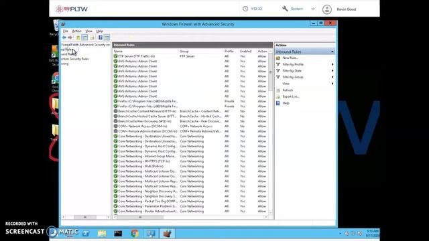Image resolution: width=429 pixels, height=241 pixels.
Task: Click the network computers taskbar icon
Action: (x=151, y=234)
